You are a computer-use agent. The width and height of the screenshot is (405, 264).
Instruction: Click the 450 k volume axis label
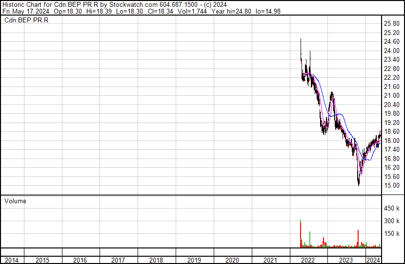(x=392, y=208)
